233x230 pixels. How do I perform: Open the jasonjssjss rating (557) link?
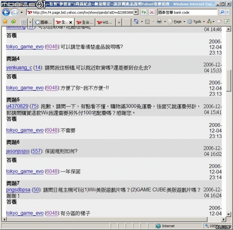[x=36, y=151]
